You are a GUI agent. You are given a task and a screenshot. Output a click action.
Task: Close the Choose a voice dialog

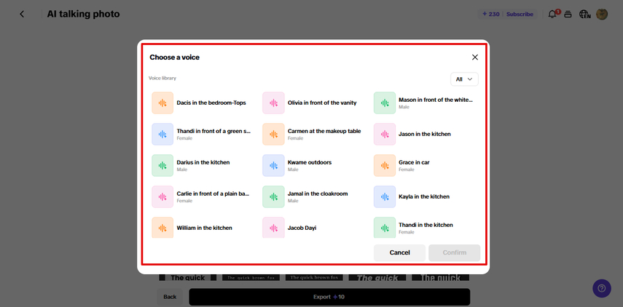(475, 57)
